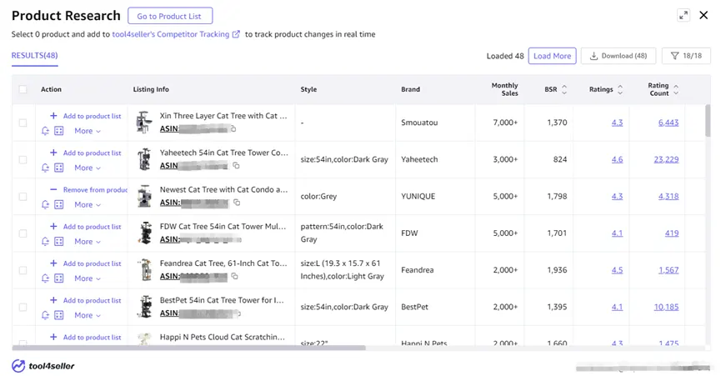Screen dimensions: 721x376
Task: Click the Monthly Sales column header
Action: click(x=504, y=89)
